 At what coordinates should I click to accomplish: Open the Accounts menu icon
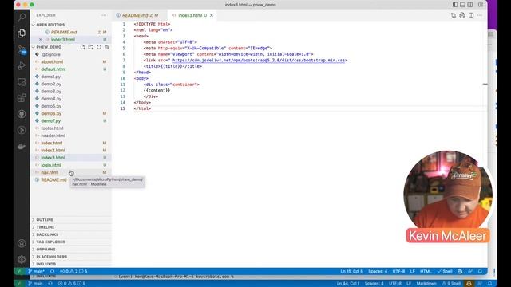pyautogui.click(x=22, y=243)
